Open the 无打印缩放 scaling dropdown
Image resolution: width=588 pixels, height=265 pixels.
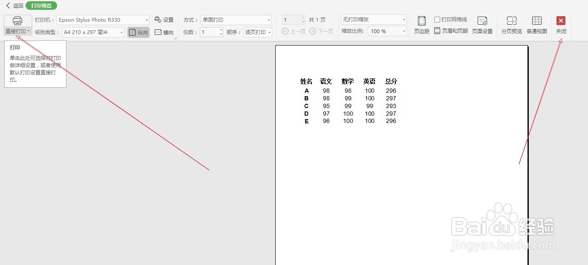pyautogui.click(x=374, y=20)
